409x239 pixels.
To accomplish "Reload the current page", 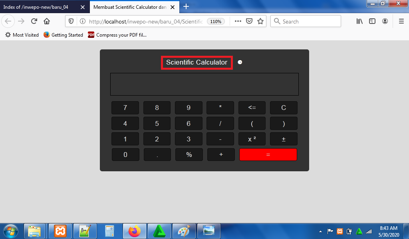I will [x=34, y=21].
